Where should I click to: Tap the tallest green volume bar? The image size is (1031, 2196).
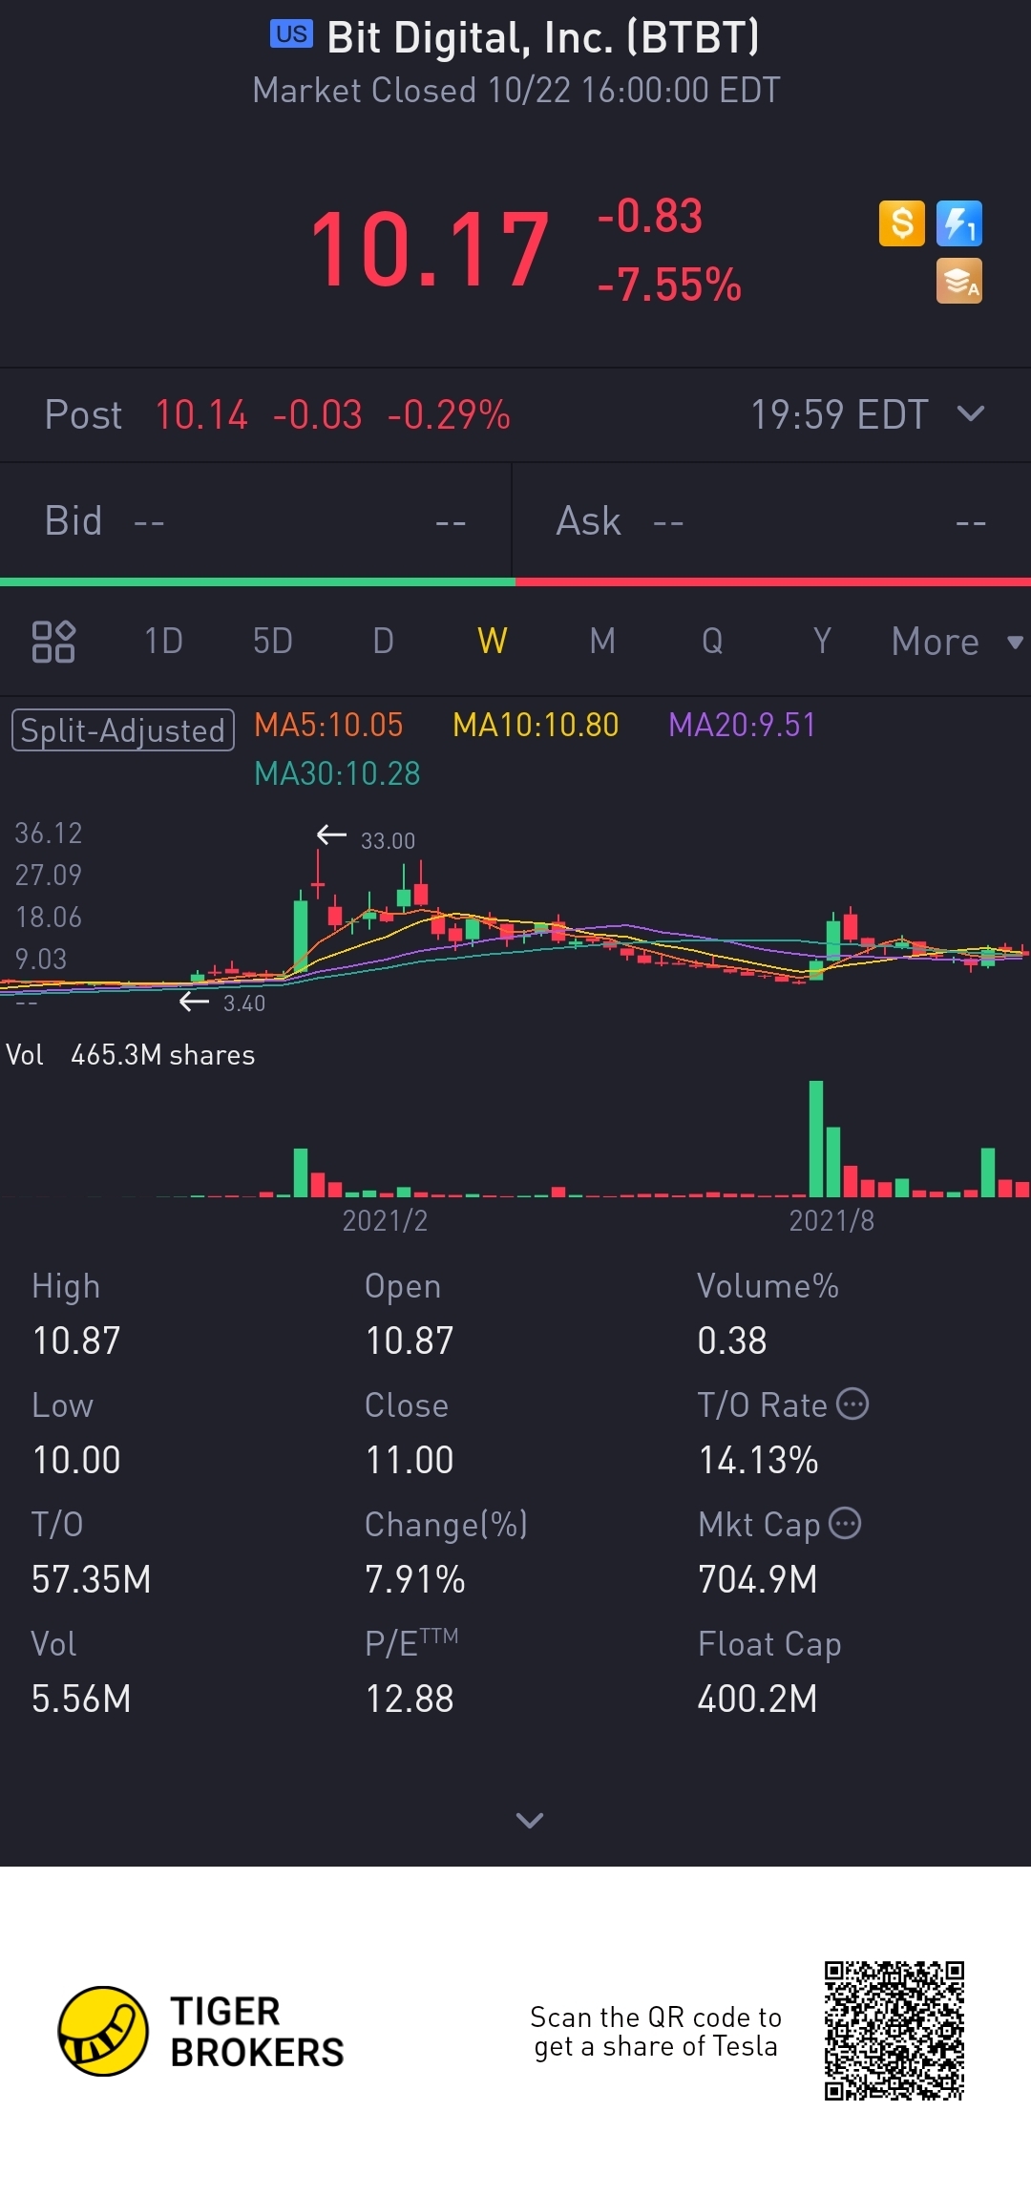pos(816,1138)
